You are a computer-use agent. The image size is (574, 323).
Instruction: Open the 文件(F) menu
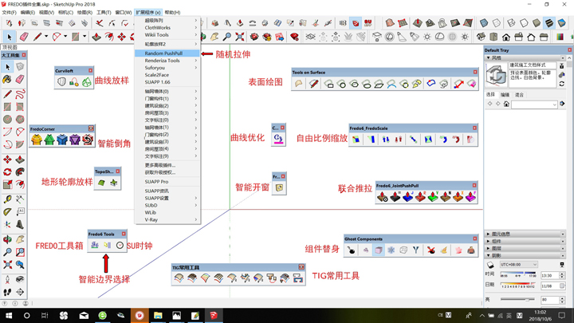coord(9,13)
